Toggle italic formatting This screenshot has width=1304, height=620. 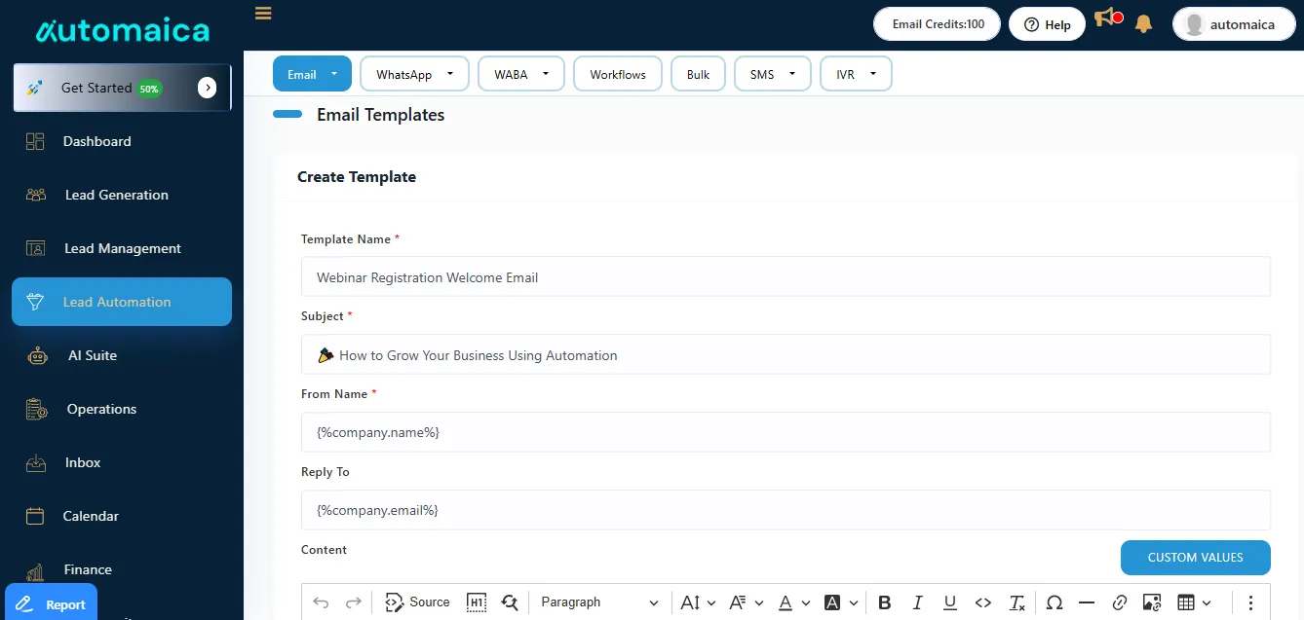point(917,602)
